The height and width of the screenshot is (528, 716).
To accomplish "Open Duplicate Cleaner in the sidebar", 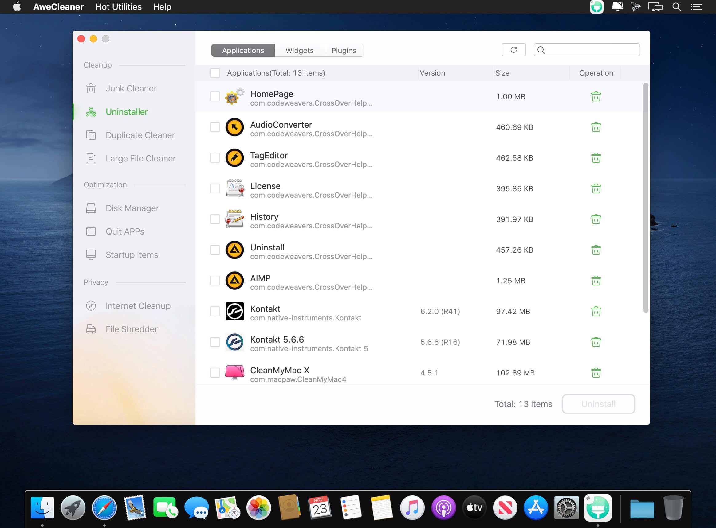I will pos(140,135).
